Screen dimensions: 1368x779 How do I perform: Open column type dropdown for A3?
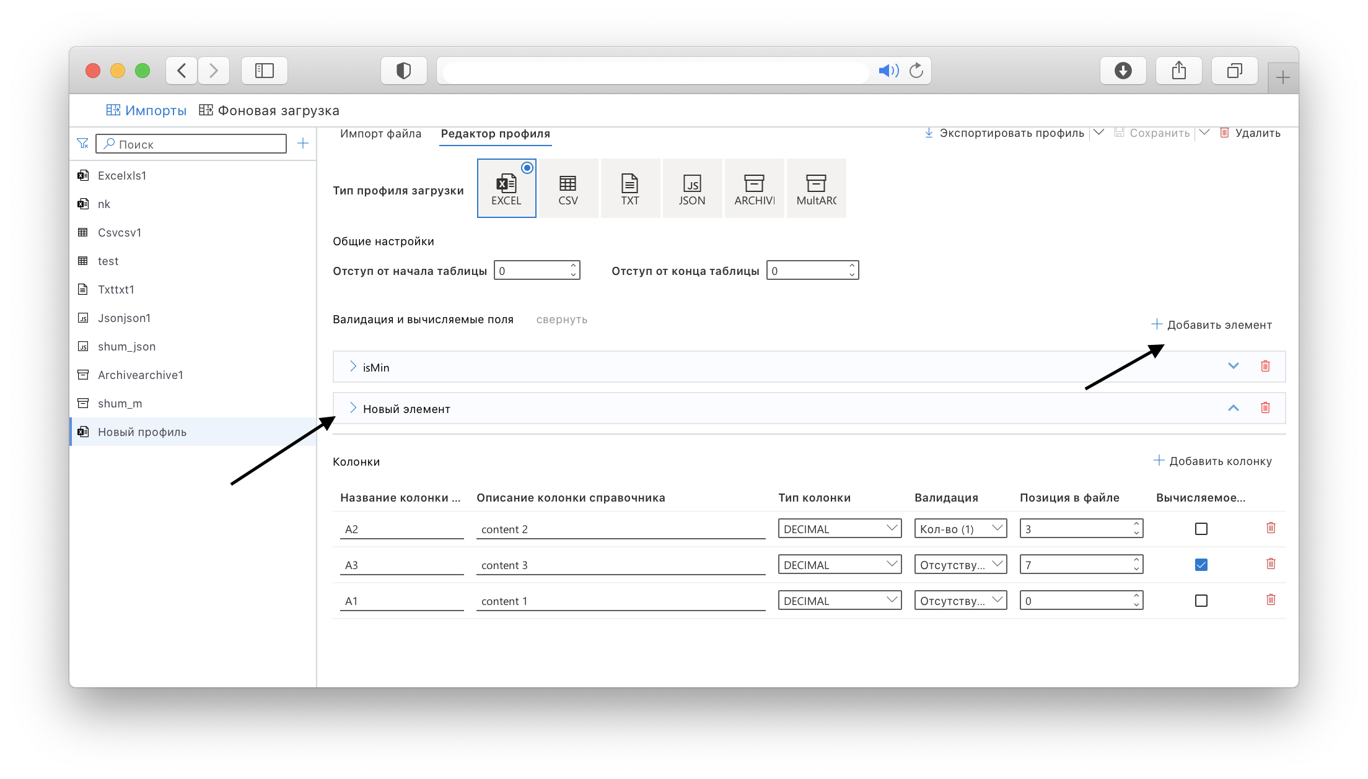pyautogui.click(x=840, y=565)
